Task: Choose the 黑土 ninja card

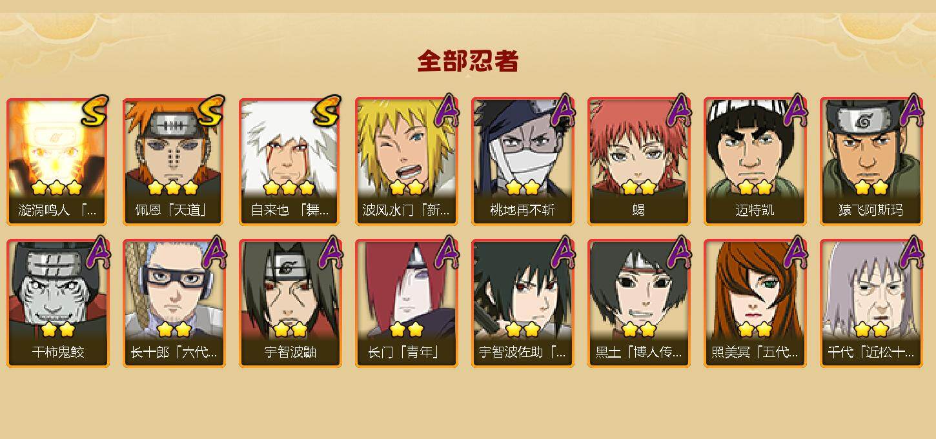Action: click(638, 303)
